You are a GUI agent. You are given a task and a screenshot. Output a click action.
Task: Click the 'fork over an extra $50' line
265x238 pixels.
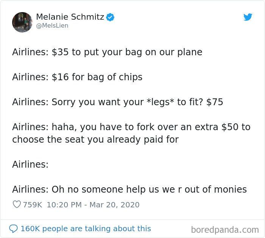[131, 127]
